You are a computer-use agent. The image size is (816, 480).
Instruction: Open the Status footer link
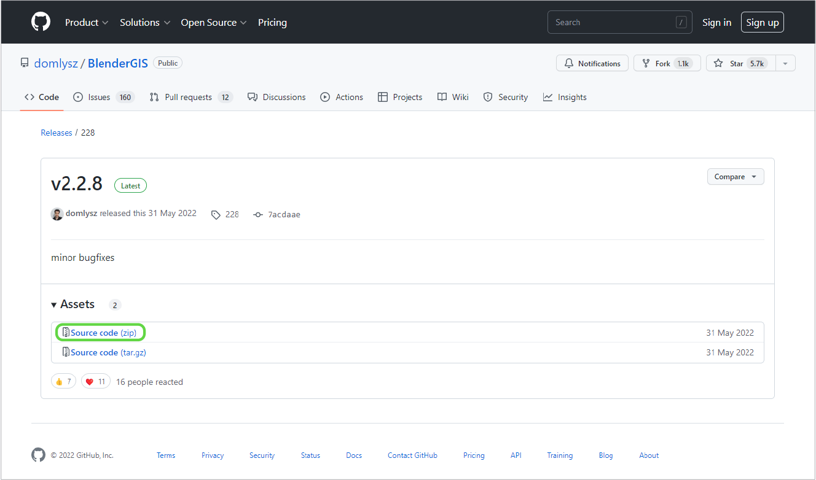[x=310, y=455]
